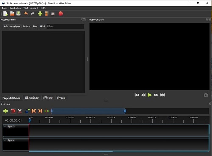212x156 pixels.
Task: Click the New Project icon
Action: (6, 14)
